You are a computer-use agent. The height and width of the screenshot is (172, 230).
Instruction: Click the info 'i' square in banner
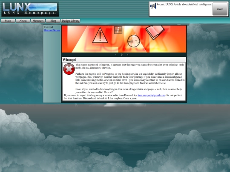tap(118, 30)
